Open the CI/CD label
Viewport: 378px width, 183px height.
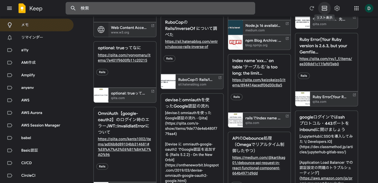pyautogui.click(x=37, y=163)
